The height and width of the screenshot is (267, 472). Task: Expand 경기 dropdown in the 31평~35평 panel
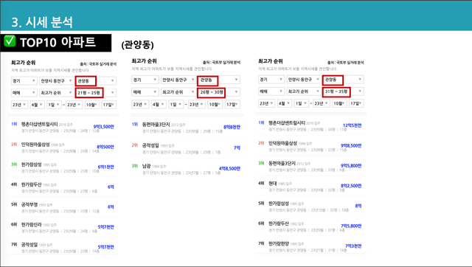(271, 80)
